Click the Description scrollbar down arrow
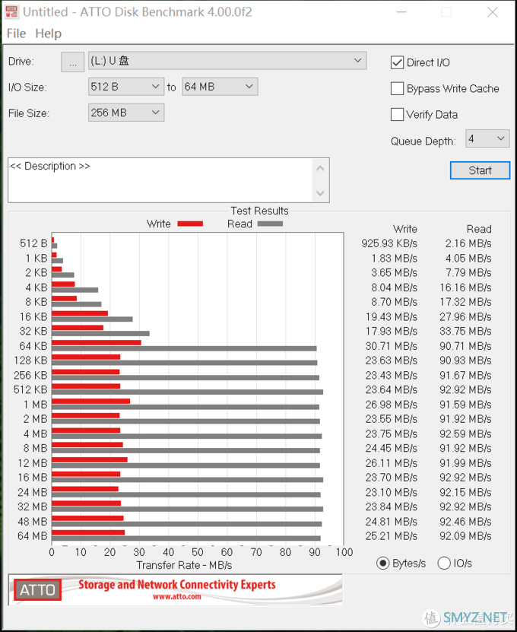 pos(320,193)
